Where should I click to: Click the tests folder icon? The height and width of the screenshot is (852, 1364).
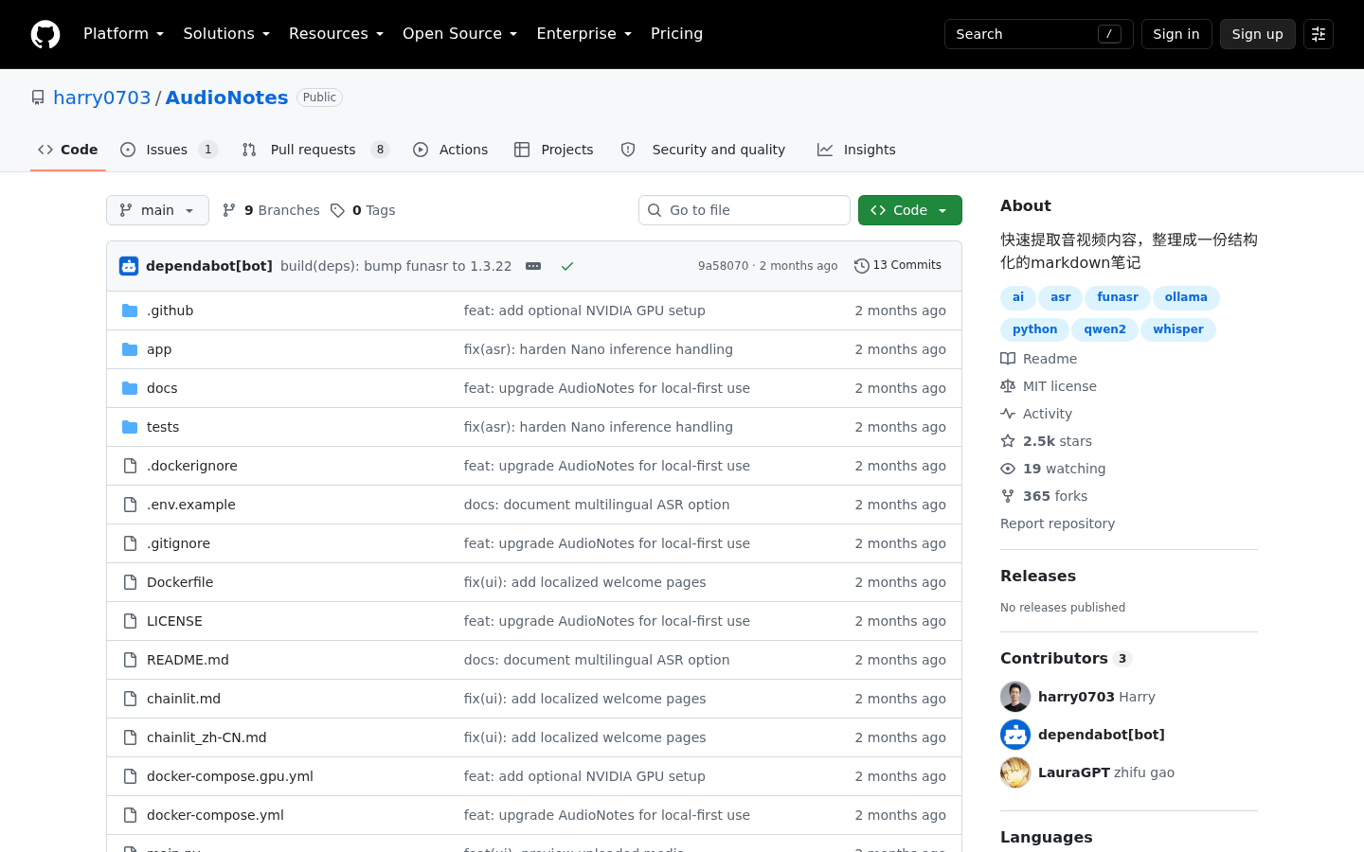(130, 427)
